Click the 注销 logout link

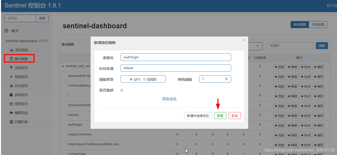click(332, 5)
